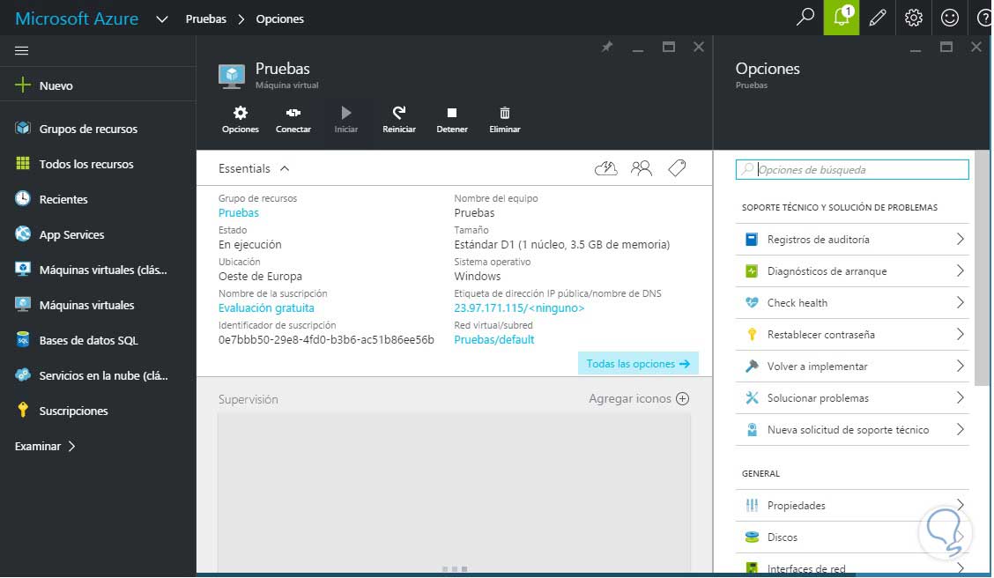Open the tags icon in Essentials
The height and width of the screenshot is (578, 994).
[677, 168]
